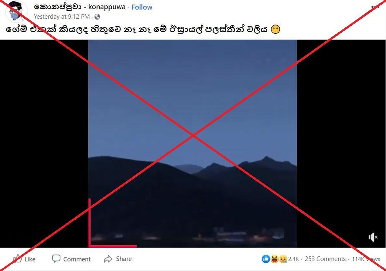Open the konappuwa page name link
The width and height of the screenshot is (386, 271).
79,7
